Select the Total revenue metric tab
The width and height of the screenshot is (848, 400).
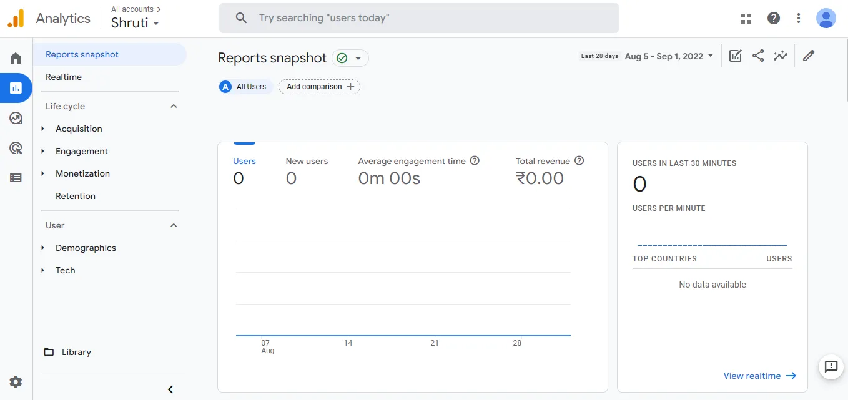point(550,170)
